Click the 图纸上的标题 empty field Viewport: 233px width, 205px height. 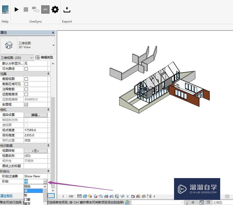click(x=36, y=166)
